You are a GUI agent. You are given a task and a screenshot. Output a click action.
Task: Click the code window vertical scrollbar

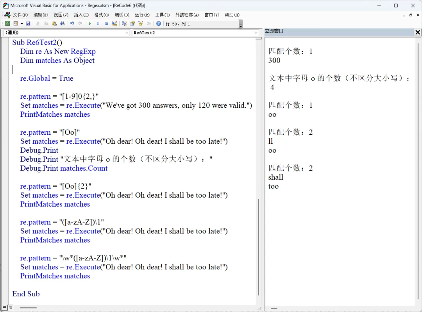pos(258,247)
